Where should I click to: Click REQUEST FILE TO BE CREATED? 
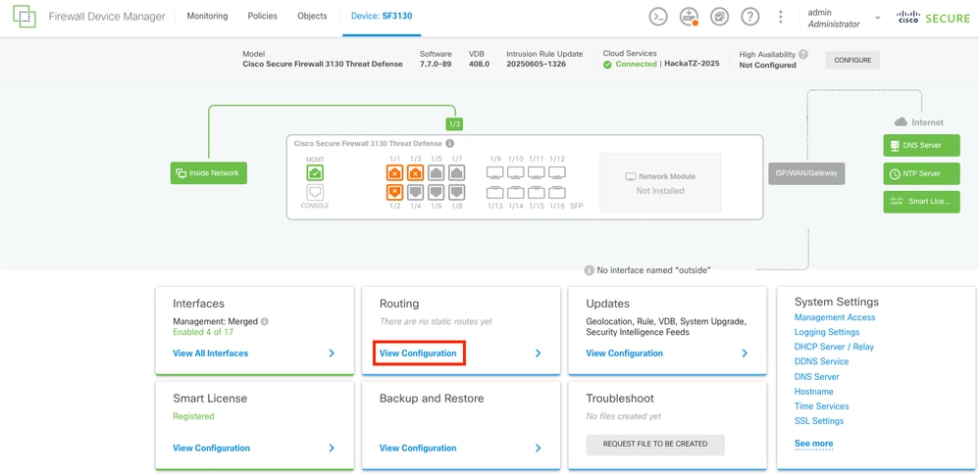tap(655, 444)
